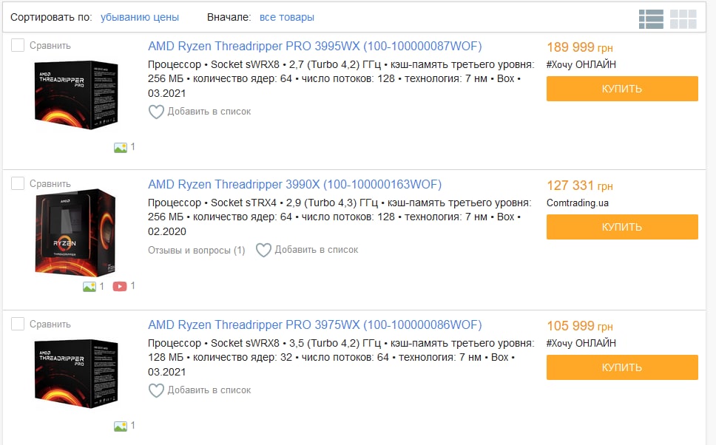
Task: Open sort dropdown 'убыванию цены'
Action: coord(140,17)
